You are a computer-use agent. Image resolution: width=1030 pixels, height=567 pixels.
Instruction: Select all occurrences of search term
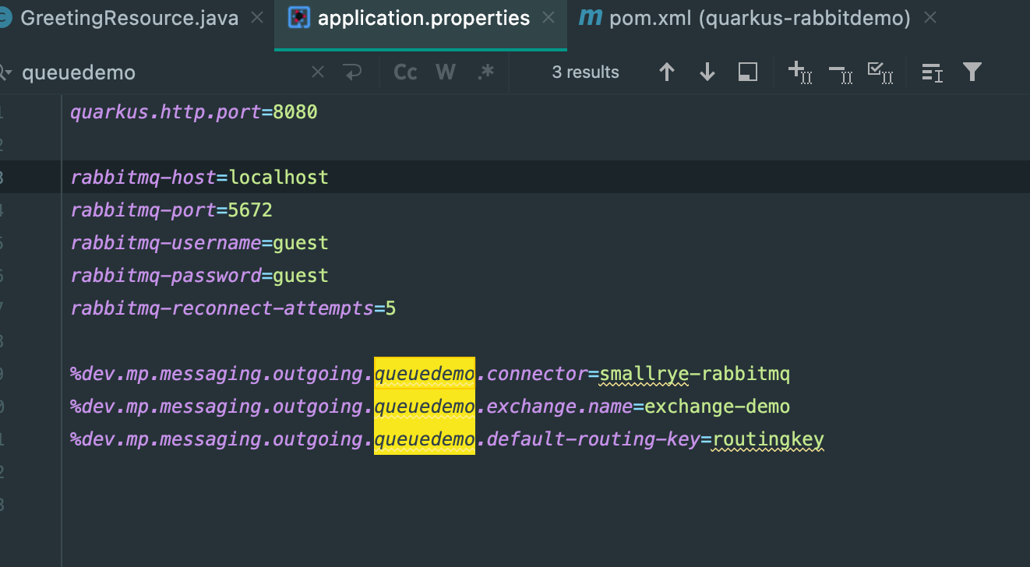click(x=880, y=72)
